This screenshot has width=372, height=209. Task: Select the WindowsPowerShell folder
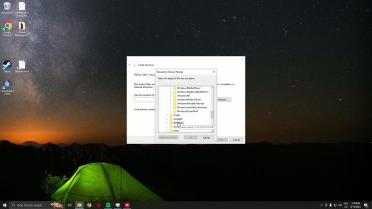click(187, 111)
